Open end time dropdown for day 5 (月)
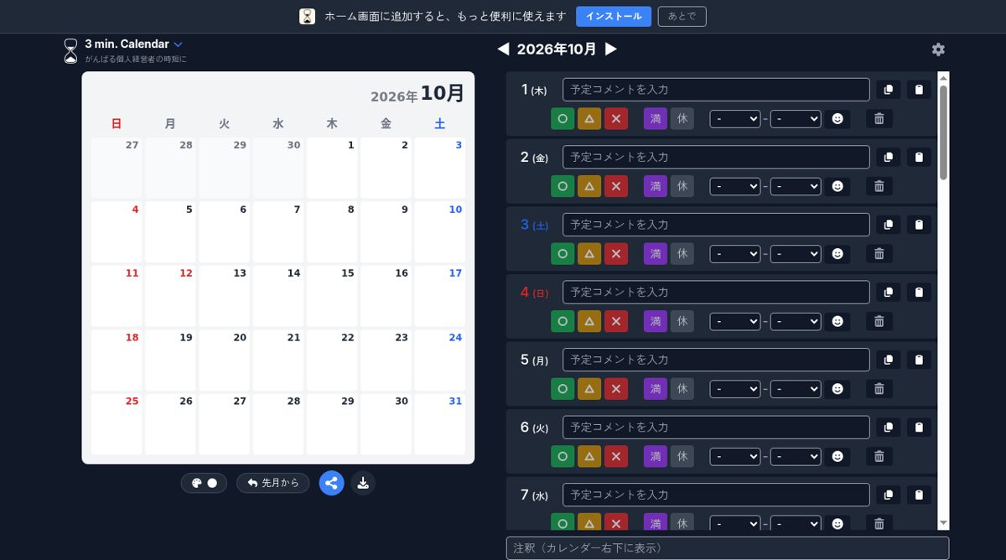1006x560 pixels. tap(796, 389)
